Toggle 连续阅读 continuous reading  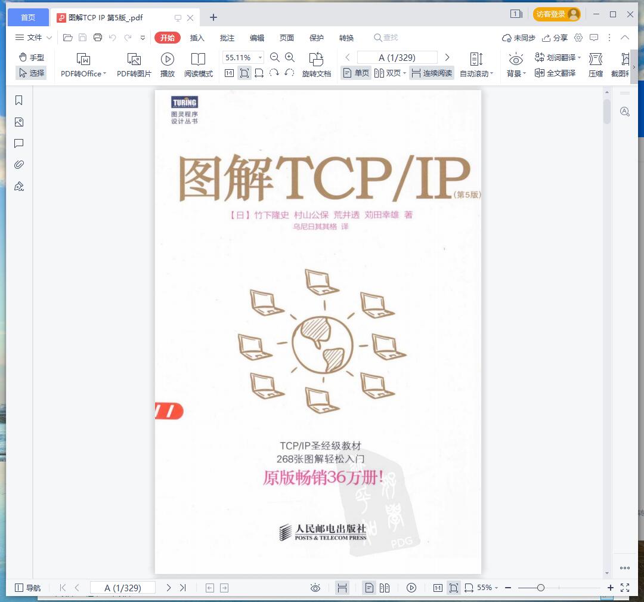click(432, 73)
